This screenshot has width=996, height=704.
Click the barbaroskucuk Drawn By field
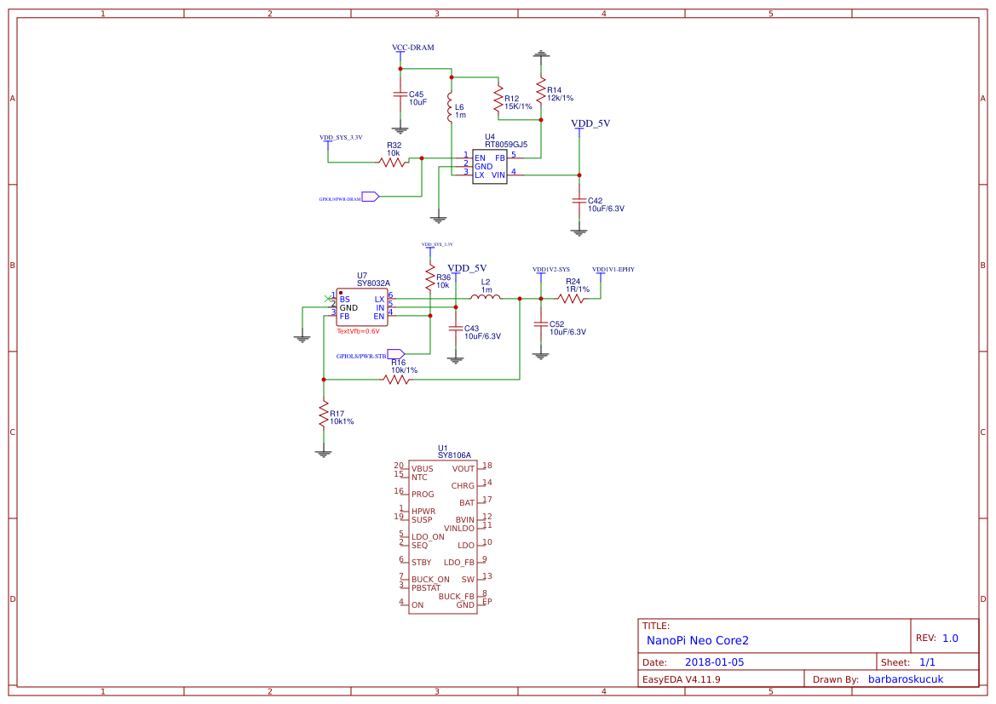tap(911, 679)
